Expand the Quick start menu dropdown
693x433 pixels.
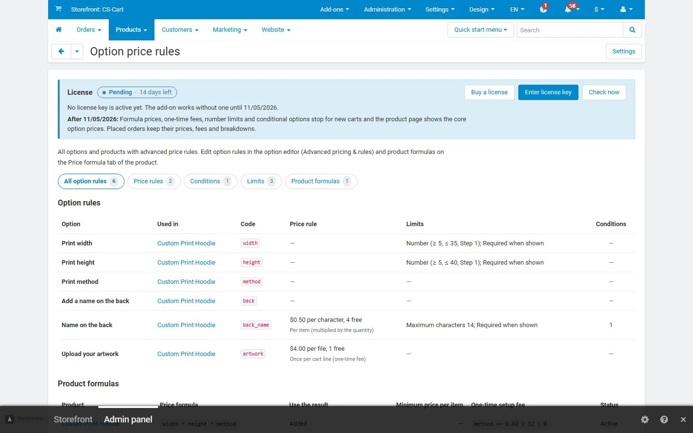pyautogui.click(x=481, y=30)
